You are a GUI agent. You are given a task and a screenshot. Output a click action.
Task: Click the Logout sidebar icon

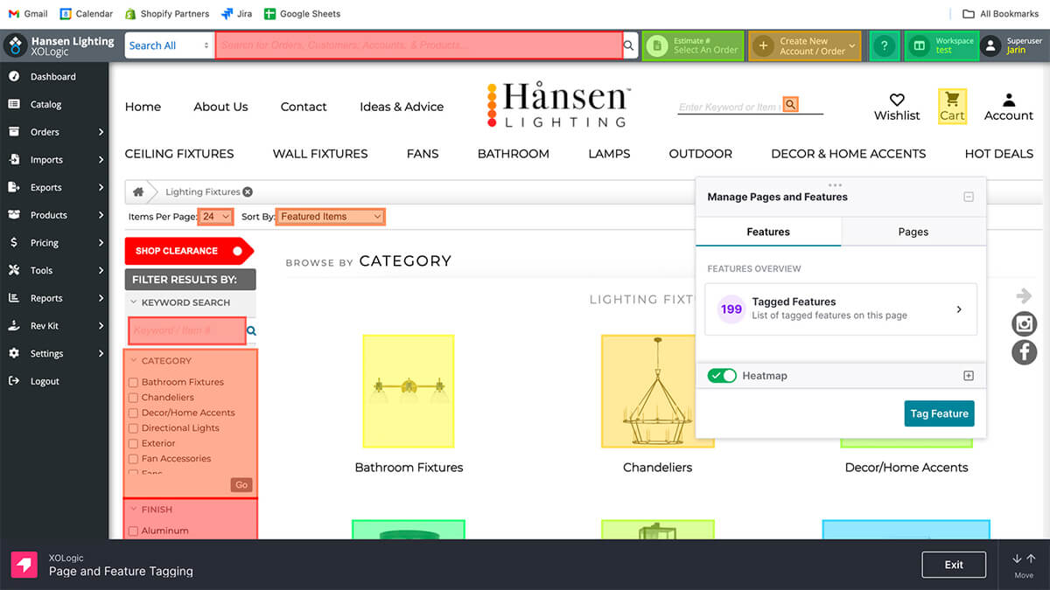pos(14,381)
